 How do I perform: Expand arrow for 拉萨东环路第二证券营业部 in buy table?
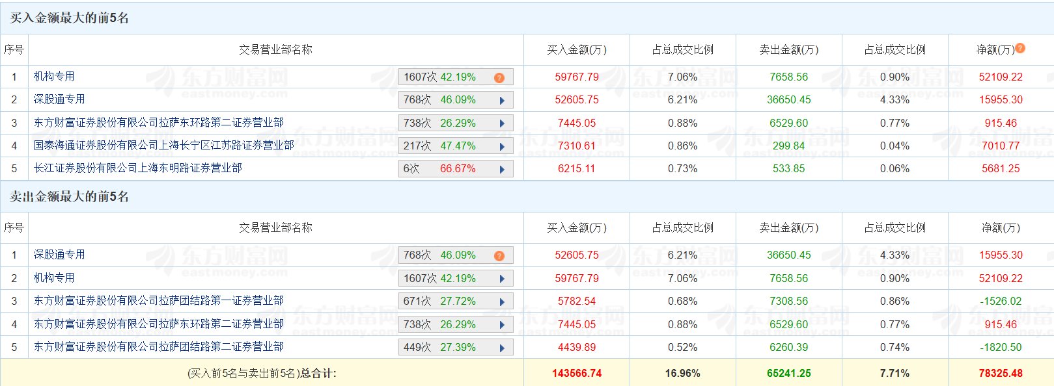(502, 123)
